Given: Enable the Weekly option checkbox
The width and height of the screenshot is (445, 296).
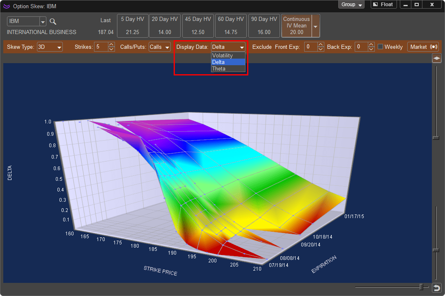Looking at the screenshot, I should tap(380, 47).
